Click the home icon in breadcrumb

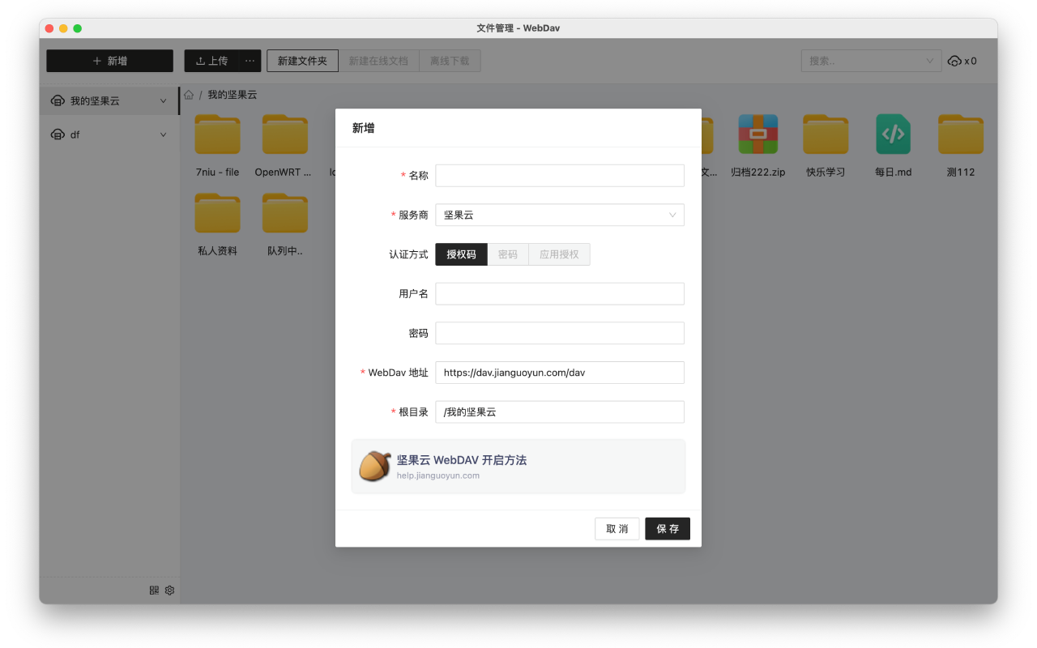coord(189,95)
